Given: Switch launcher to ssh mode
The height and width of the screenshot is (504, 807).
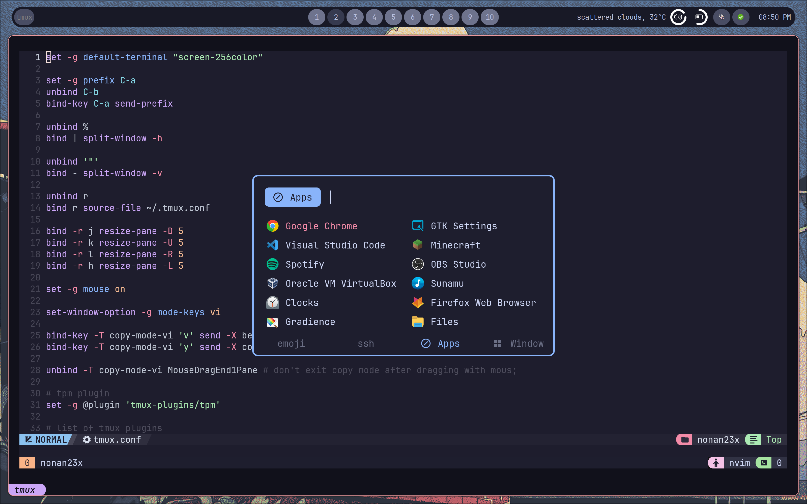Looking at the screenshot, I should point(366,343).
